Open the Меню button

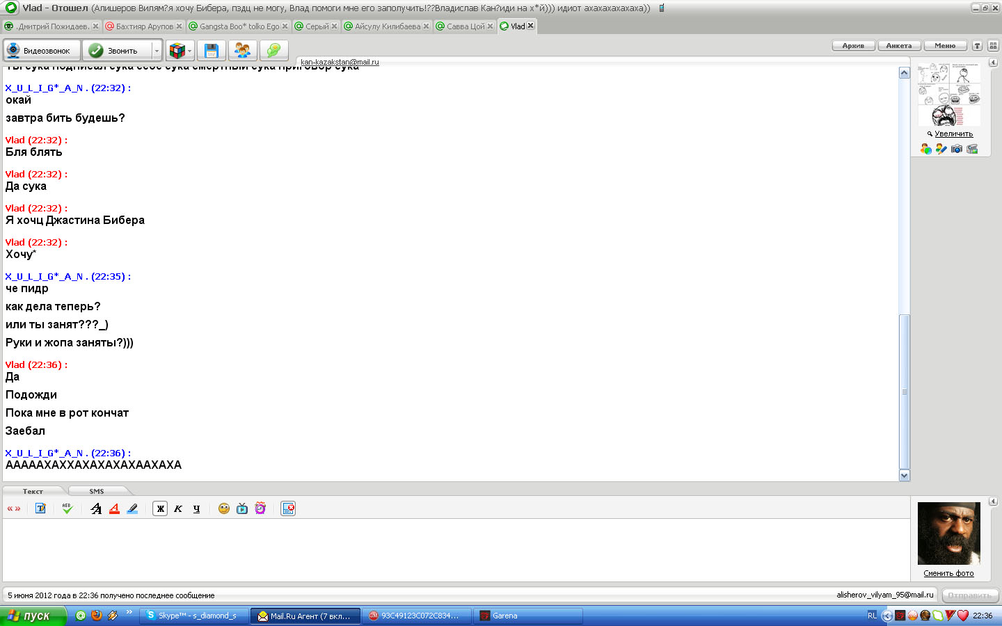(945, 45)
